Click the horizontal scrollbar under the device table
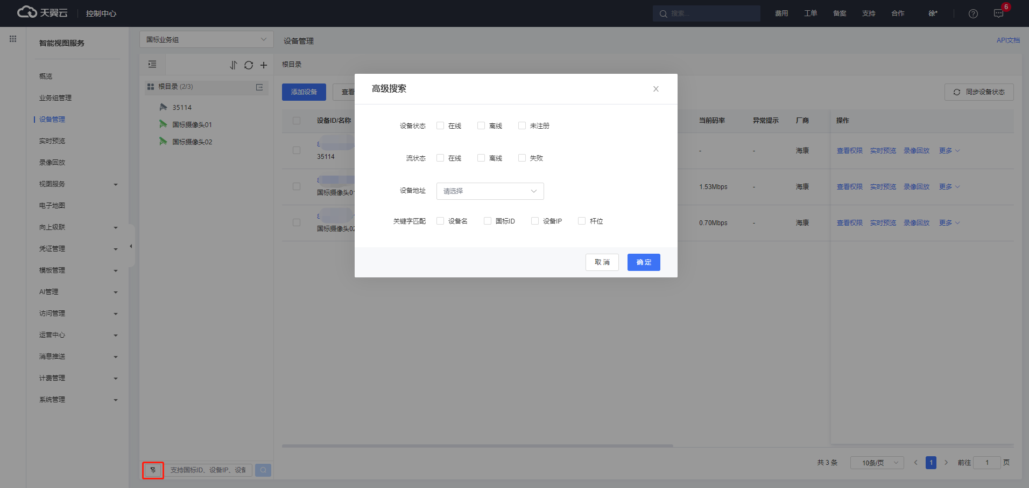1029x488 pixels. click(x=477, y=446)
